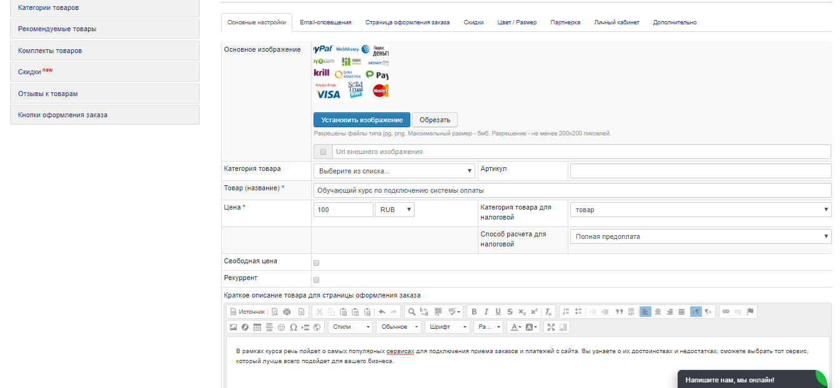Image resolution: width=840 pixels, height=388 pixels.
Task: Click the Установить изображение button
Action: [x=362, y=120]
